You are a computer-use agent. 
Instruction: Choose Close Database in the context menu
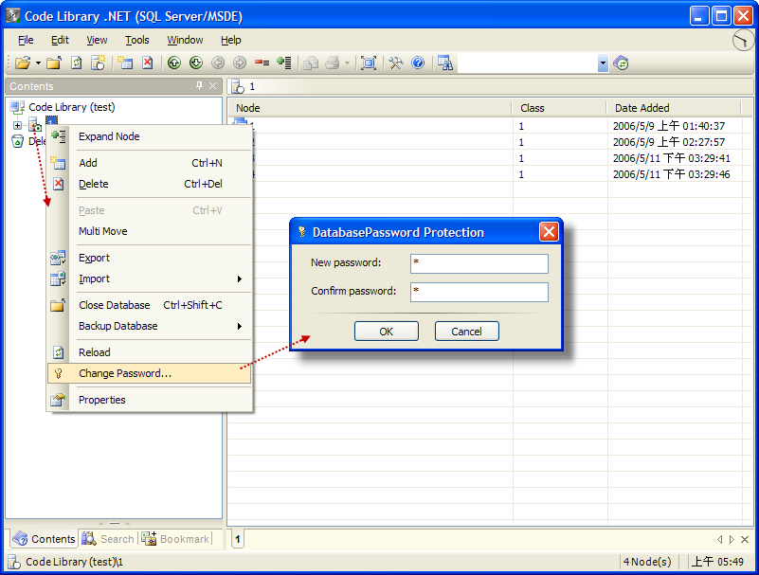click(150, 305)
